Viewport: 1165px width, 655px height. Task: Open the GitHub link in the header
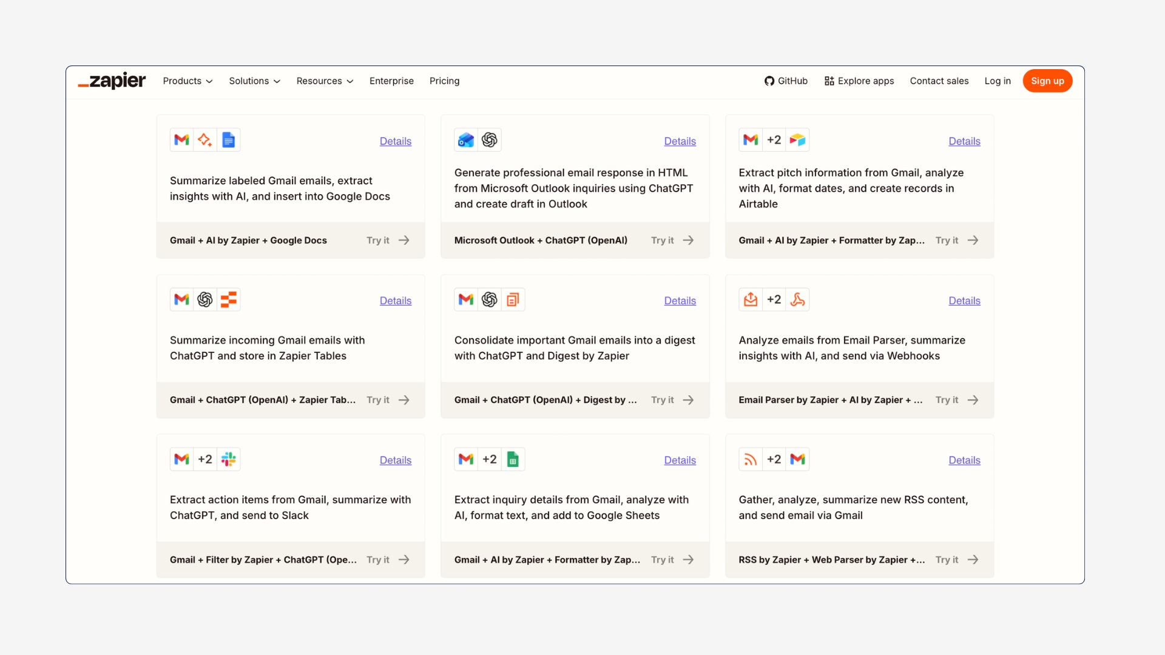(x=786, y=81)
